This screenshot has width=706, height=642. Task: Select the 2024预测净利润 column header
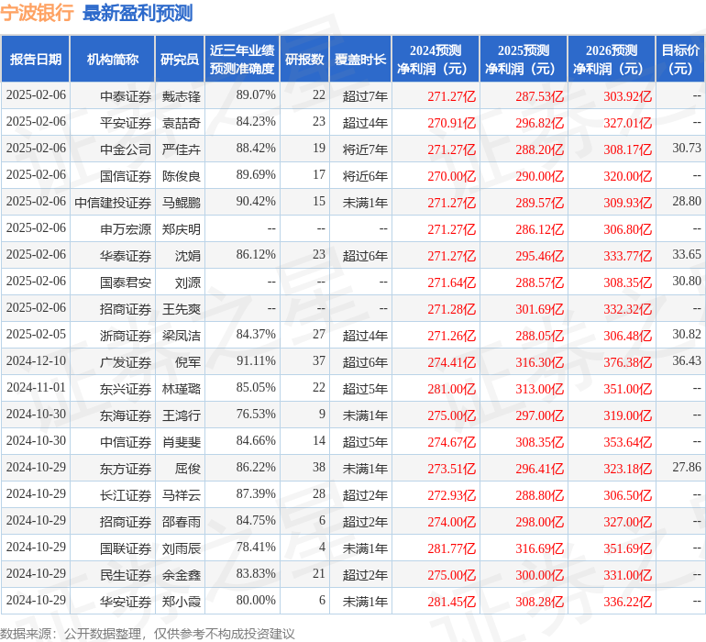coord(436,59)
